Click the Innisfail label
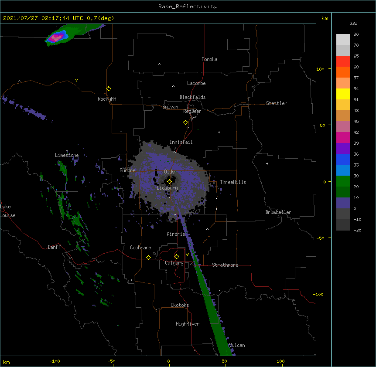The width and height of the screenshot is (376, 367). [x=181, y=142]
